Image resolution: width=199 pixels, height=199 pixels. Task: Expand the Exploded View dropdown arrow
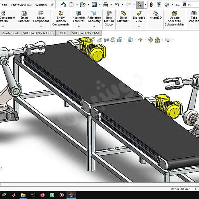point(139,27)
